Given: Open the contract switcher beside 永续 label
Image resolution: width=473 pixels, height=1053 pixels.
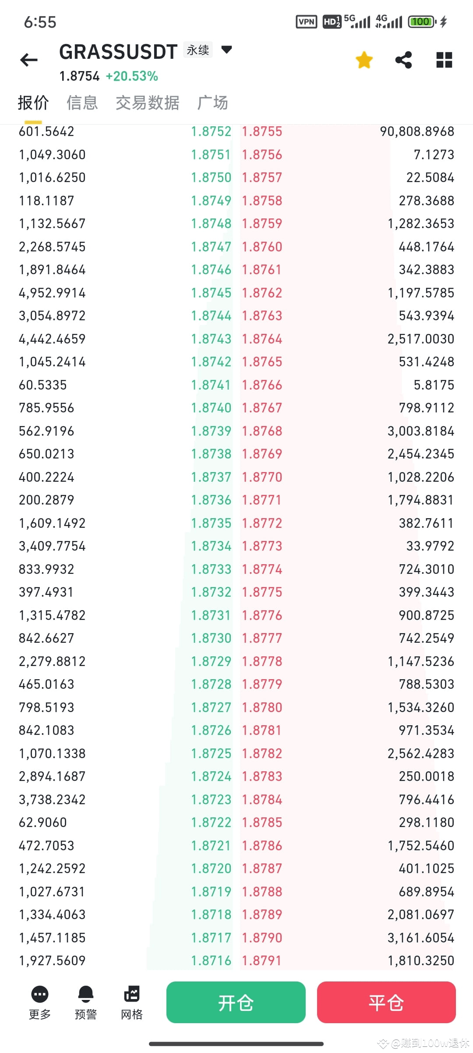Looking at the screenshot, I should click(226, 50).
